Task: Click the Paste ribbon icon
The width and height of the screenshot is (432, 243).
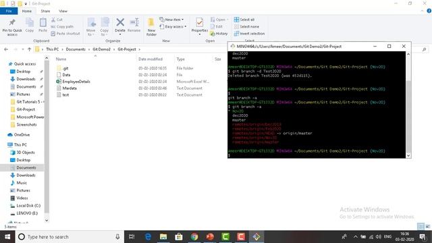Action: click(x=43, y=26)
